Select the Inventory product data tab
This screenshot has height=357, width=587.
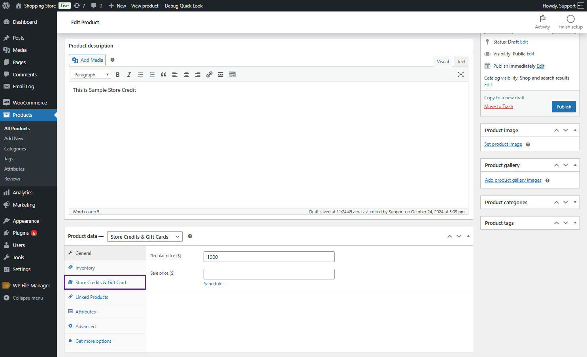coord(105,268)
